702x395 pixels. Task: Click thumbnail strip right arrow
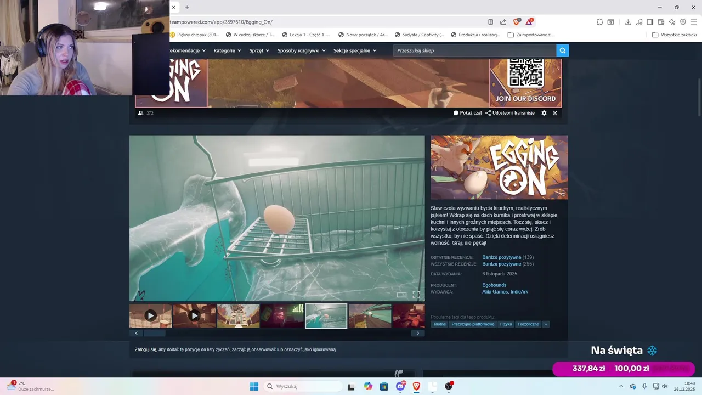click(418, 333)
